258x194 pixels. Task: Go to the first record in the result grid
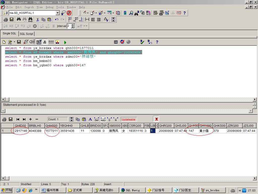18,119
